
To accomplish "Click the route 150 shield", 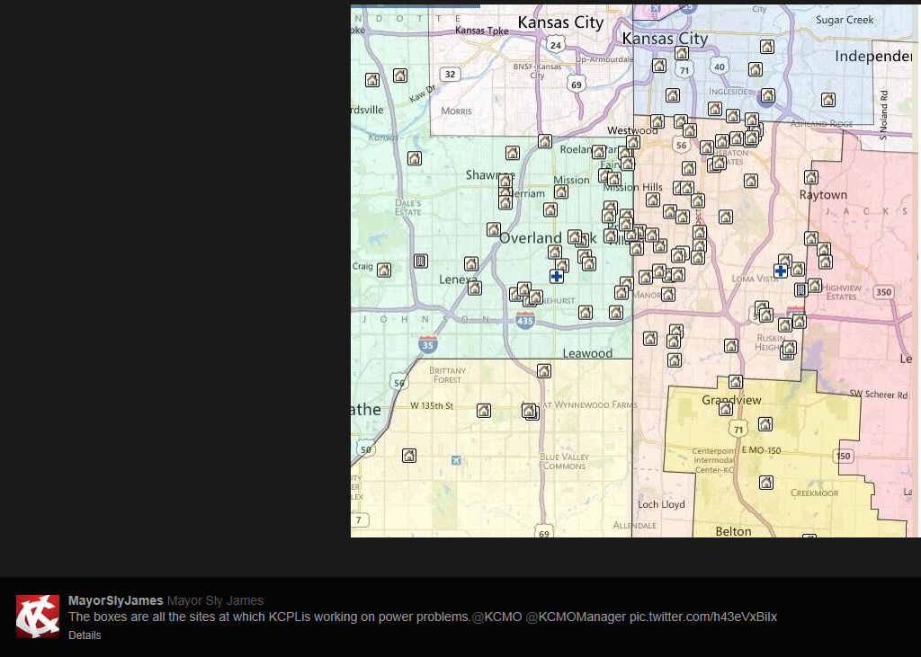I will (x=844, y=456).
